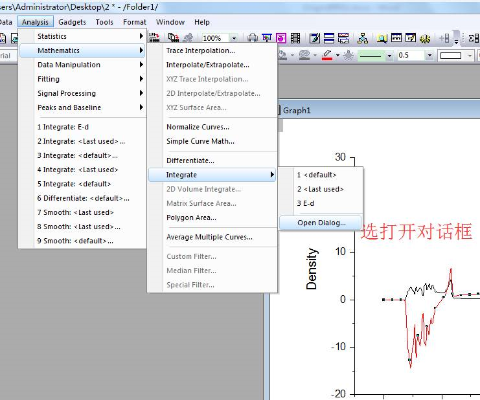480x400 pixels.
Task: Click the magnifier find icon in toolbar
Action: 382,38
